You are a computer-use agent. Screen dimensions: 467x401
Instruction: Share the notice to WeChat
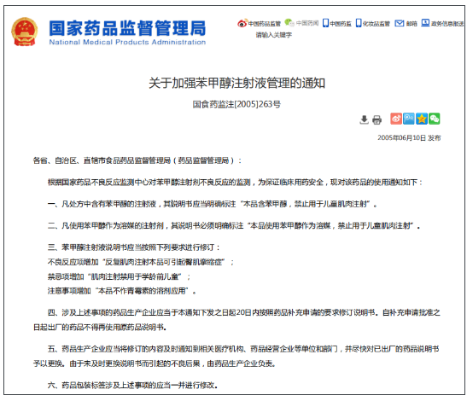point(435,119)
